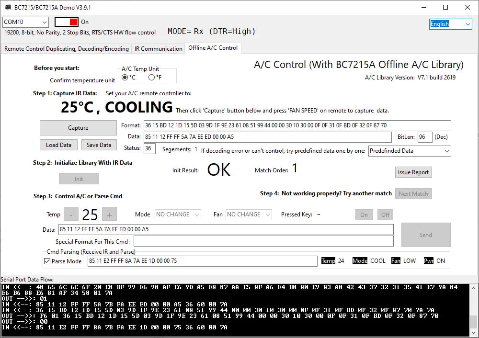Click the highlighted Mode label in parse results
The width and height of the screenshot is (479, 338).
coord(360,261)
